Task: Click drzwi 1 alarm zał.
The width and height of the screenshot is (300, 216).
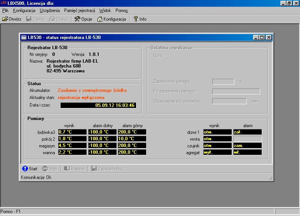Action: pos(247,132)
